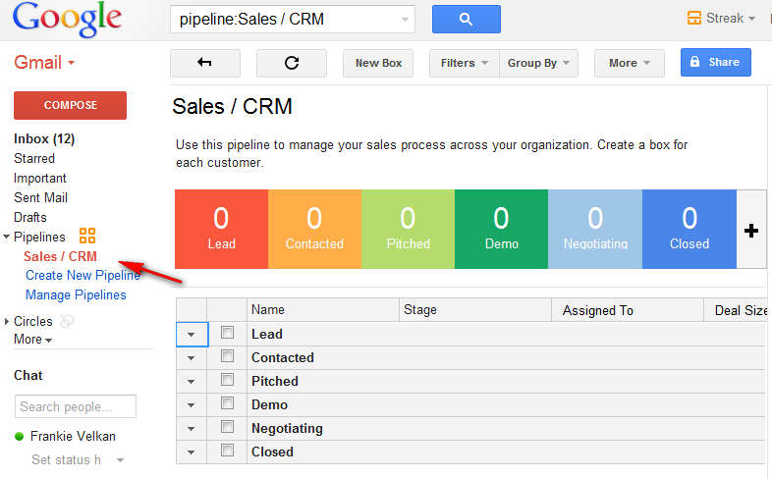Tick the Pitched row checkbox
772x479 pixels.
[x=228, y=380]
